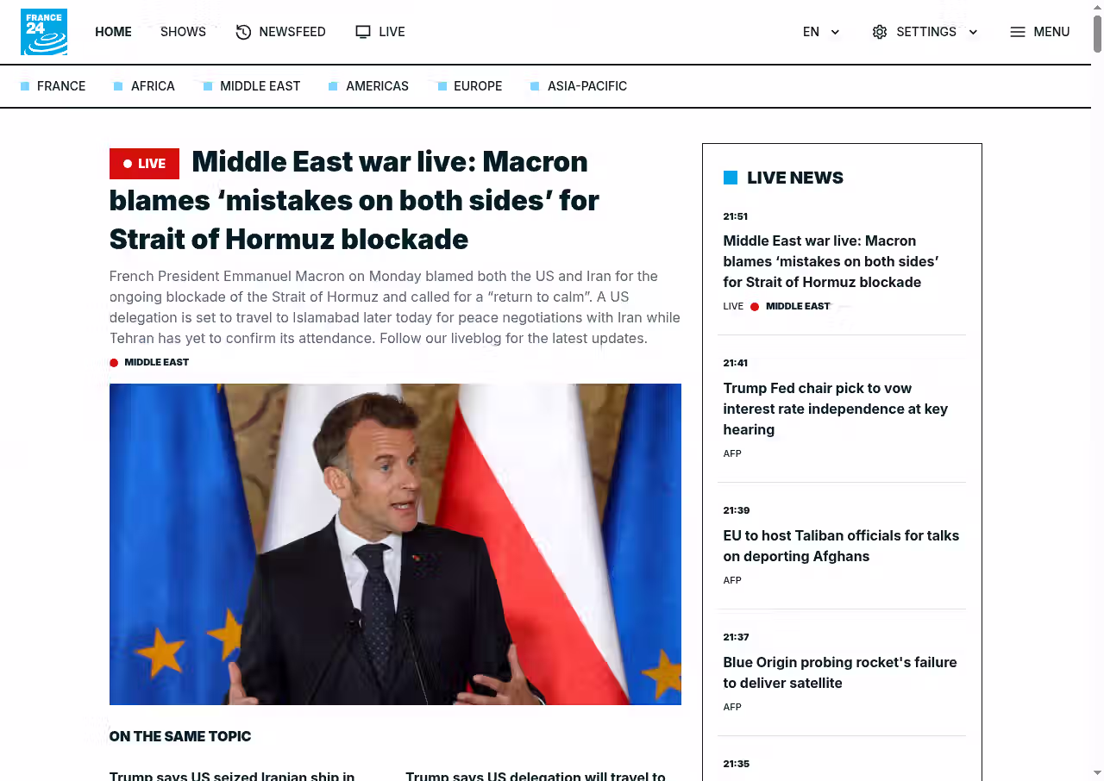Click the Macron press conference photo
The image size is (1104, 781).
[x=395, y=544]
